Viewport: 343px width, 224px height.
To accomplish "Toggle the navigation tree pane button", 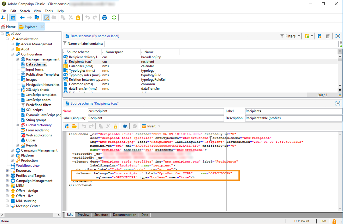I will tap(13, 18).
